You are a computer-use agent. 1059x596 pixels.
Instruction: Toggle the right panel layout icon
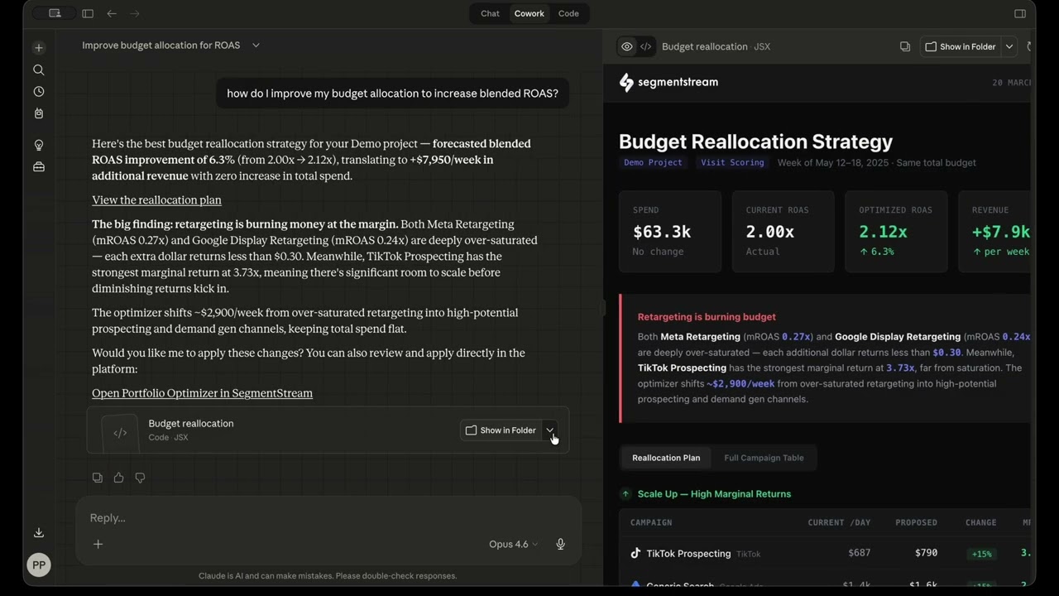1020,13
